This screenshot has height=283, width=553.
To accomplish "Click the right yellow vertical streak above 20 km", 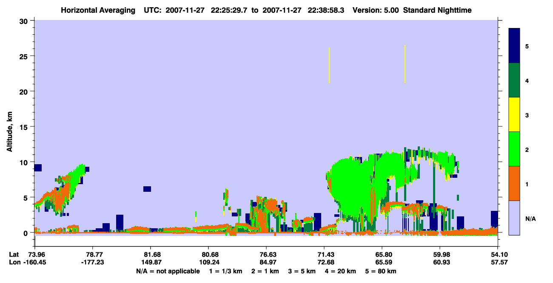I will coord(405,64).
